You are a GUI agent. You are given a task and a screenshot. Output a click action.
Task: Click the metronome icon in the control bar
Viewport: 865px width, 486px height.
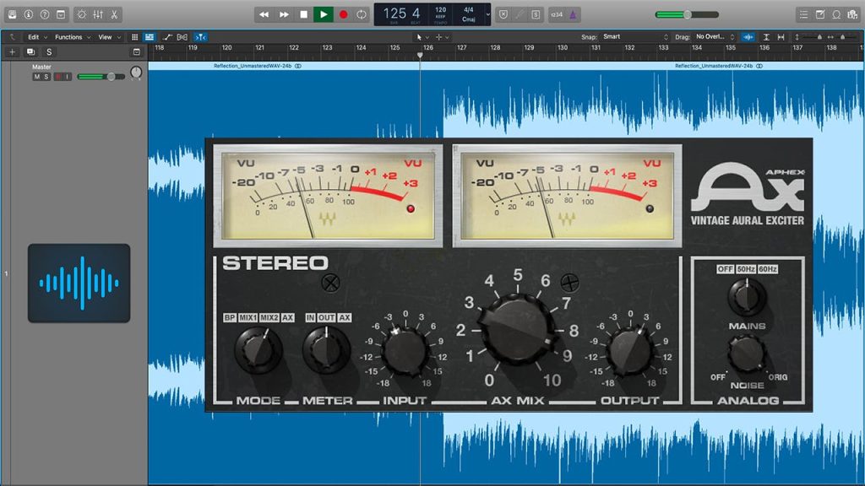point(574,13)
